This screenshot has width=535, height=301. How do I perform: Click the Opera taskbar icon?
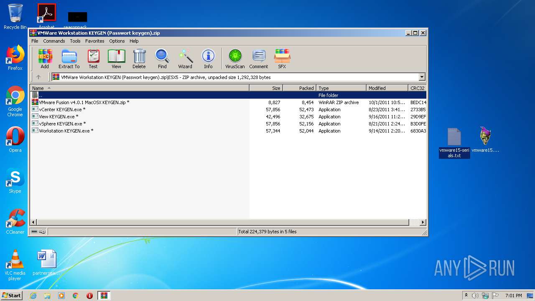(x=89, y=296)
